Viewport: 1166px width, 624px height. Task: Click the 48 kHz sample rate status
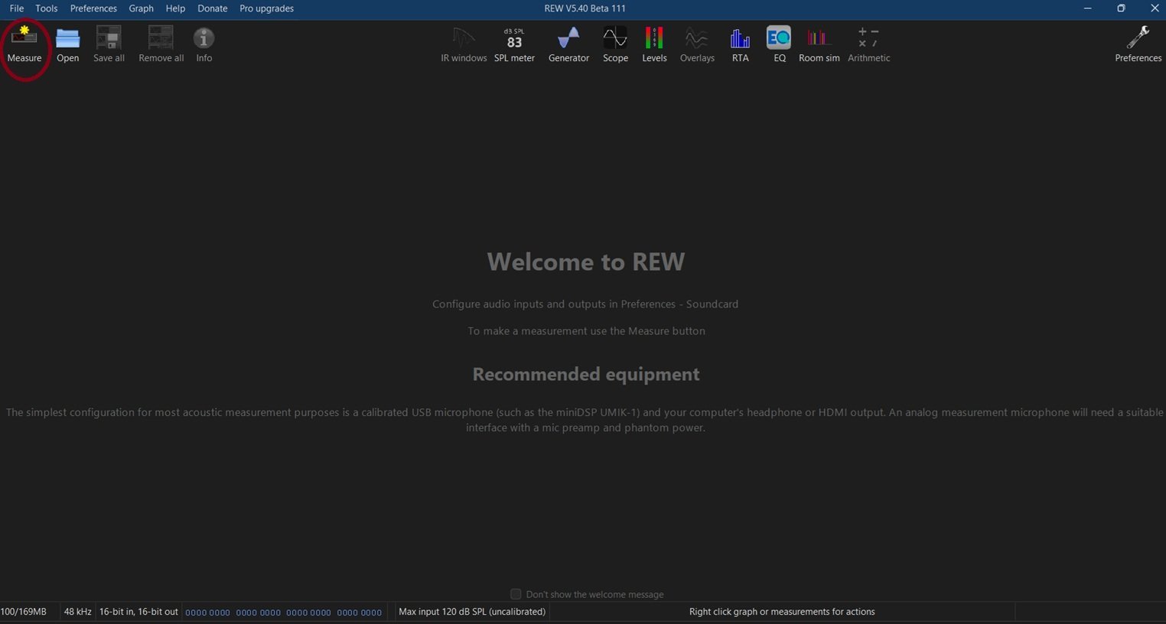coord(77,612)
